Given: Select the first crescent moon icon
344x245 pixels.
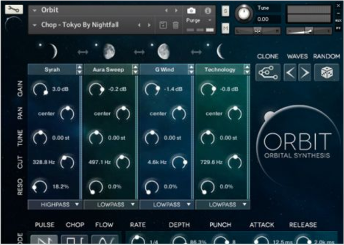Looking at the screenshot, I should (54, 51).
